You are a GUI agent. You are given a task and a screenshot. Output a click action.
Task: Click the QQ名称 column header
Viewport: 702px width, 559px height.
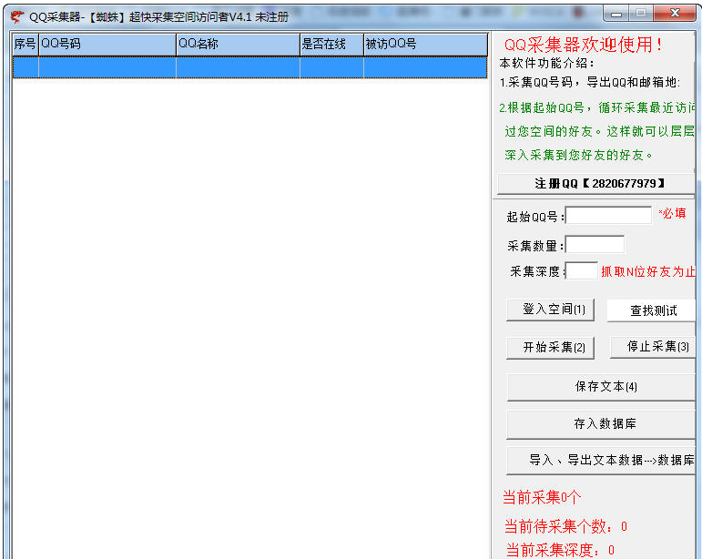(239, 45)
